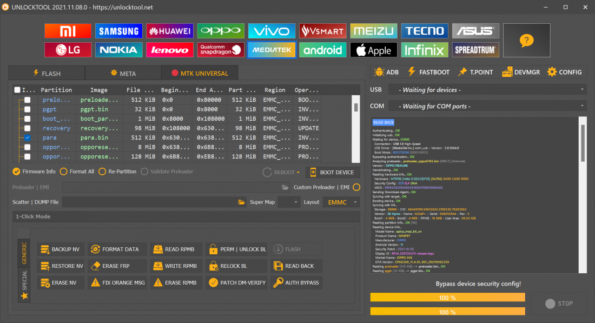Switch to the FLASH tab
The height and width of the screenshot is (323, 595).
point(47,73)
